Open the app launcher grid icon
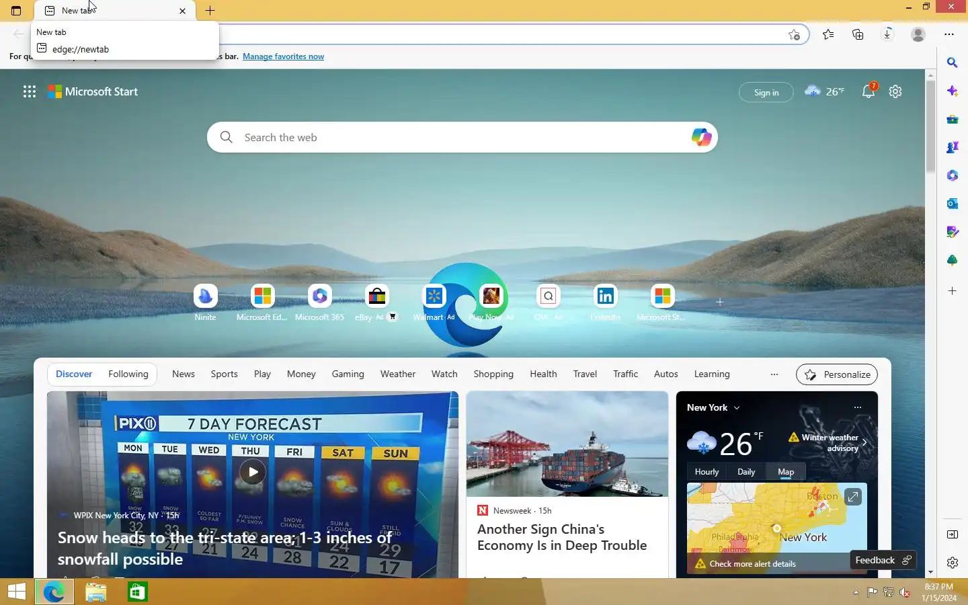 (x=30, y=91)
